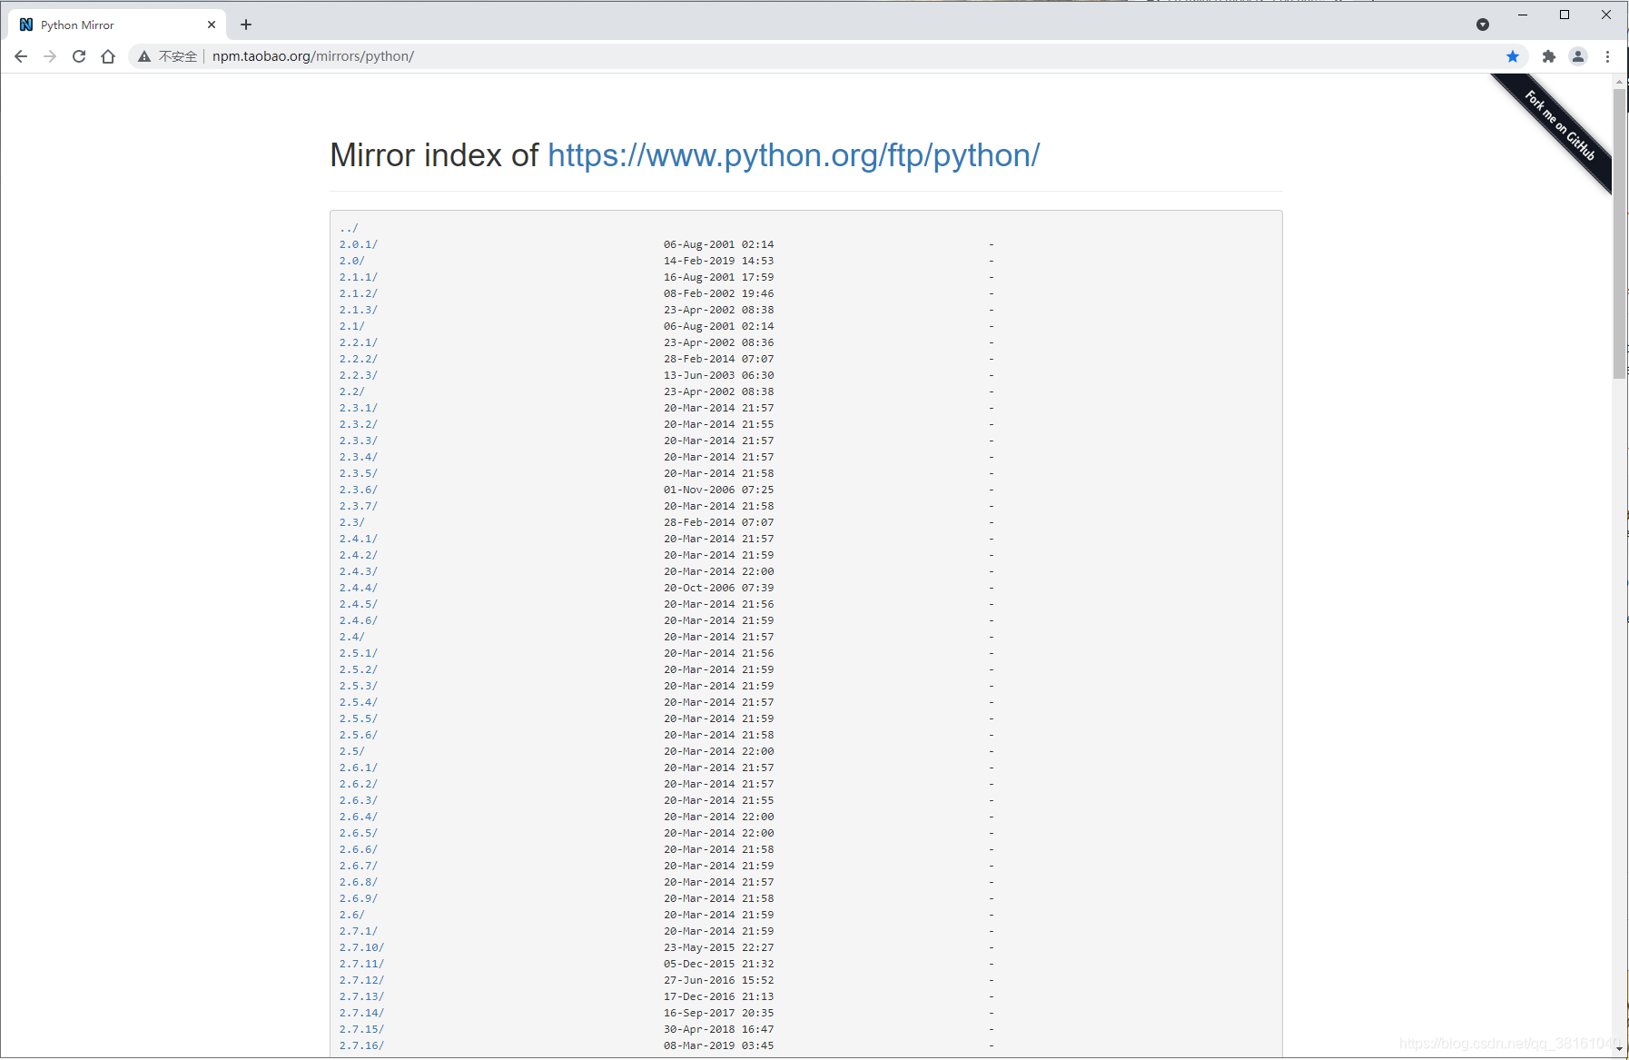Show the not-secure site warning info
Image resolution: width=1629 pixels, height=1060 pixels.
167,56
